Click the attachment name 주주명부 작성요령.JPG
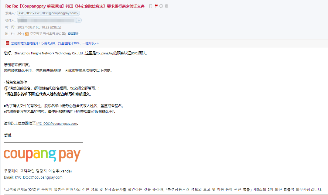 click(46, 34)
